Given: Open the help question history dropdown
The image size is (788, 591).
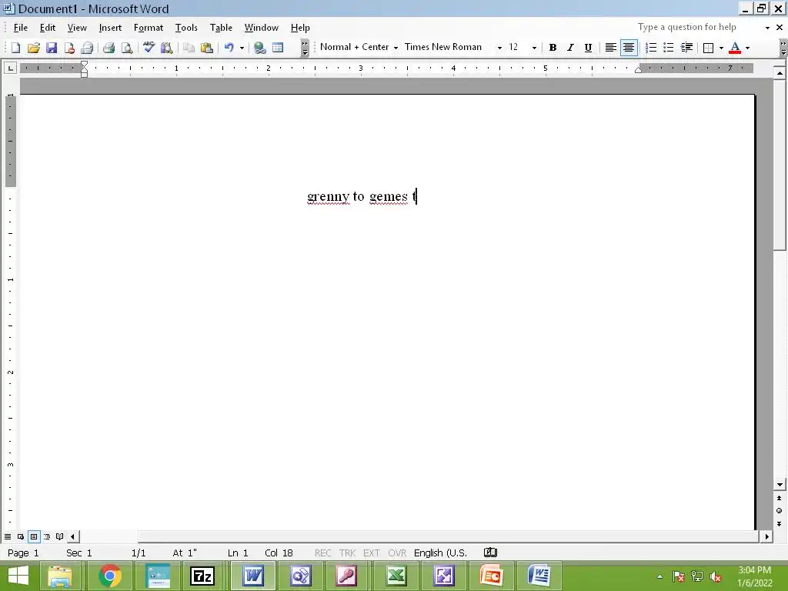Looking at the screenshot, I should pyautogui.click(x=767, y=28).
